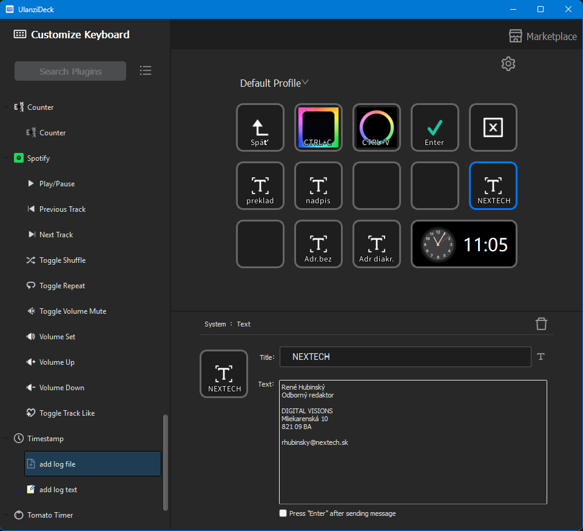The width and height of the screenshot is (583, 531).
Task: Select the Enter checkmark key
Action: click(x=434, y=127)
